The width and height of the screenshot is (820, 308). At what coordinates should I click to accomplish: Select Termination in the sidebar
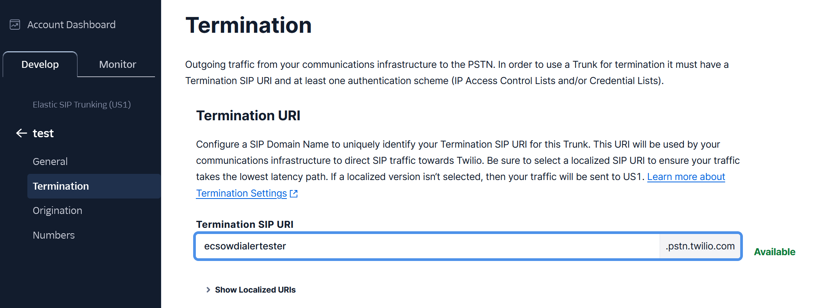click(61, 186)
